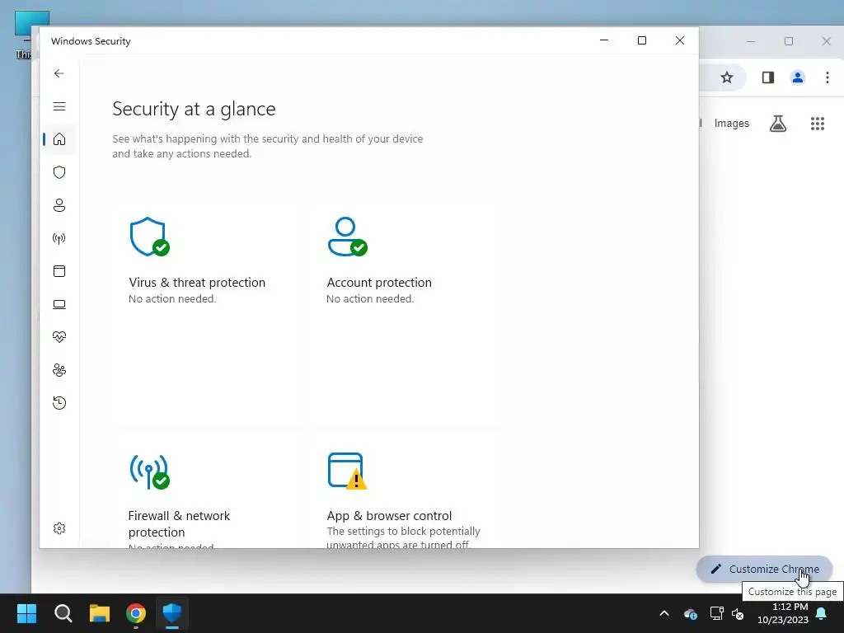844x633 pixels.
Task: Maximize the Windows Security window
Action: [641, 40]
